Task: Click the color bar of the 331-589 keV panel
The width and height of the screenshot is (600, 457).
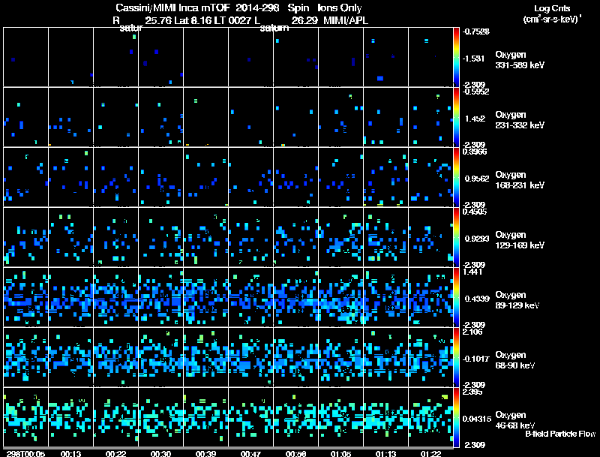Action: tap(457, 57)
